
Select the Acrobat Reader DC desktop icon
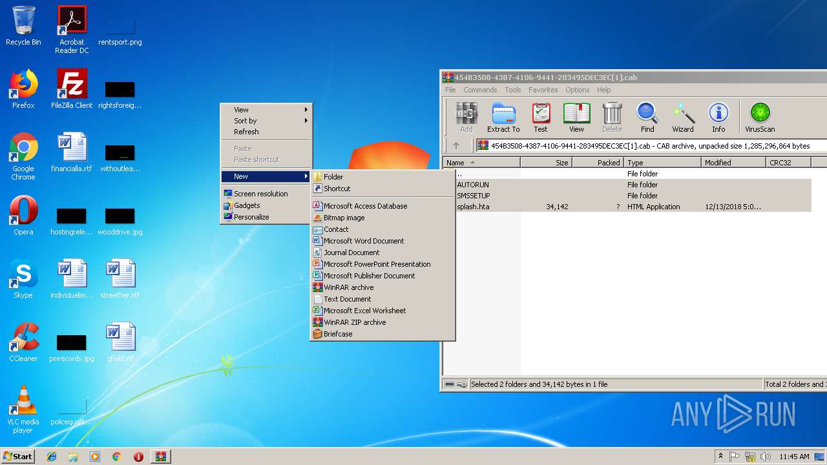pyautogui.click(x=72, y=30)
